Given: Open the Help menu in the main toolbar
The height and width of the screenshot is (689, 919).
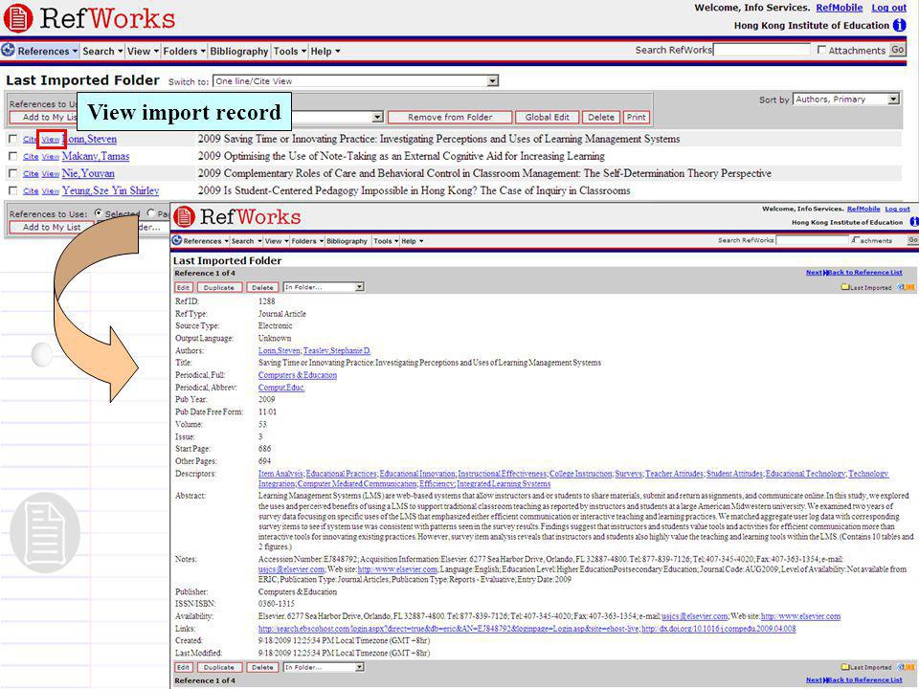Looking at the screenshot, I should (x=325, y=51).
